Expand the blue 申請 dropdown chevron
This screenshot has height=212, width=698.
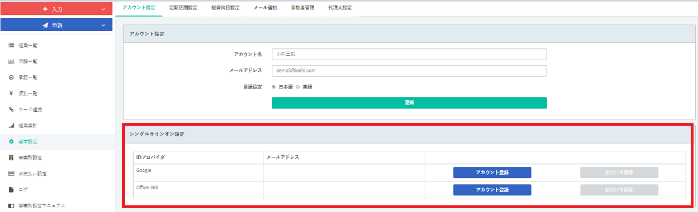104,25
